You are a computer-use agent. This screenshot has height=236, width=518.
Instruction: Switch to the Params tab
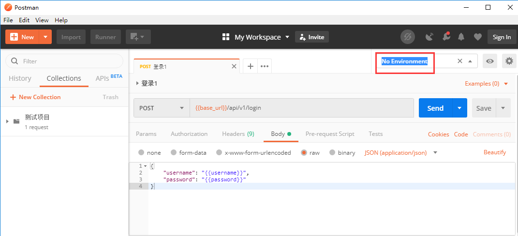147,134
